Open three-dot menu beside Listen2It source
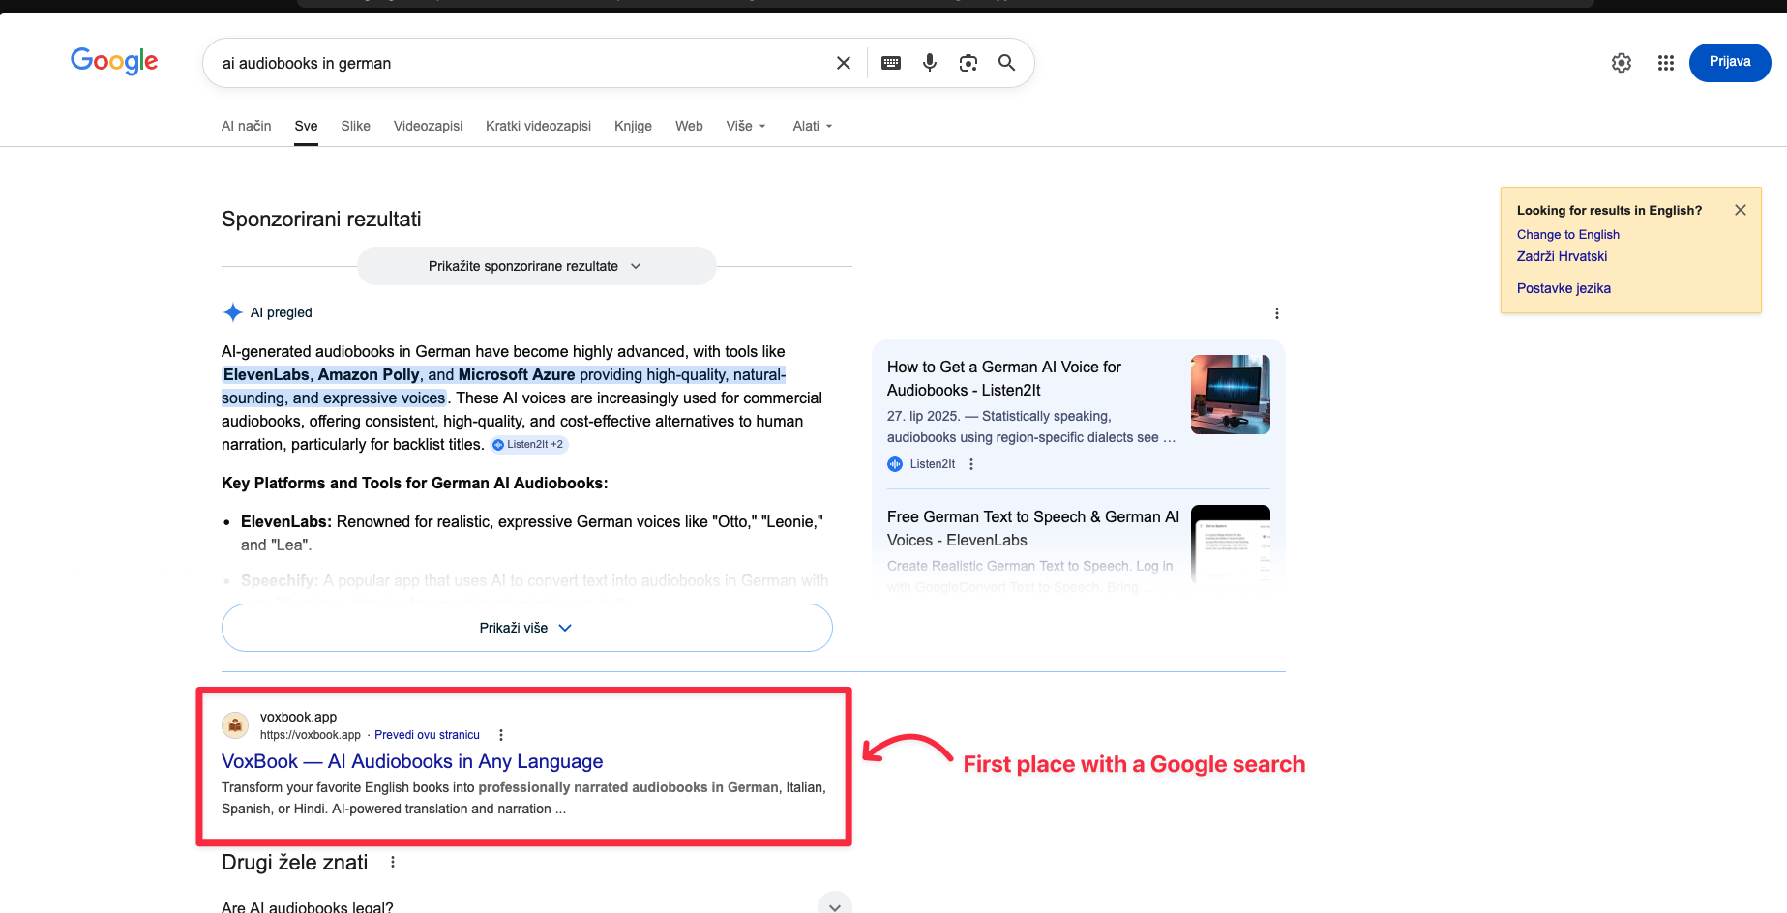Image resolution: width=1787 pixels, height=913 pixels. pyautogui.click(x=971, y=464)
